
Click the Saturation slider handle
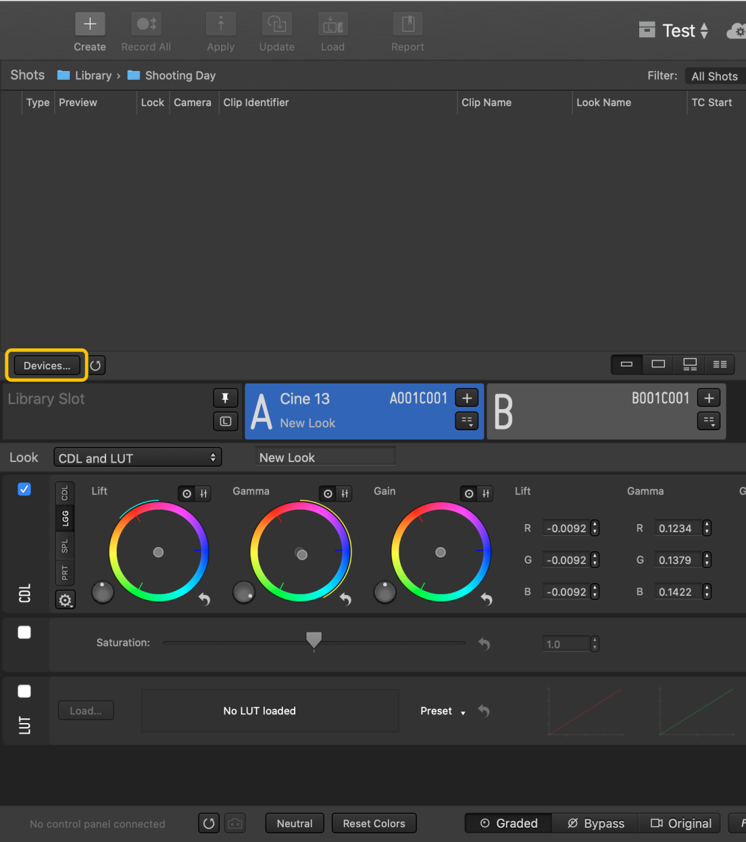tap(314, 640)
